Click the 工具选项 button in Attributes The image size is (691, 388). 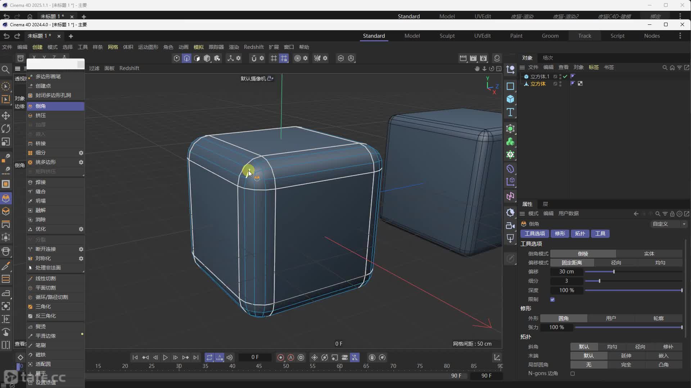(535, 234)
